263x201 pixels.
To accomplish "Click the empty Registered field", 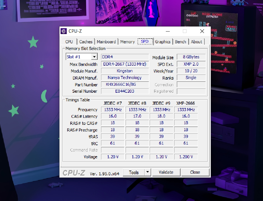I will pos(191,91).
